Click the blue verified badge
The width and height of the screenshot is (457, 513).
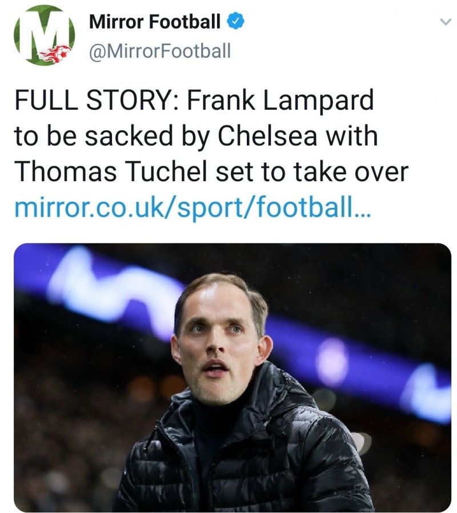pos(235,22)
